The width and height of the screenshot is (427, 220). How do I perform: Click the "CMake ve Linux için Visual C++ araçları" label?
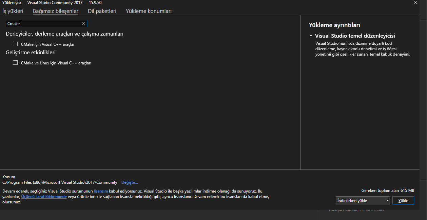(56, 63)
